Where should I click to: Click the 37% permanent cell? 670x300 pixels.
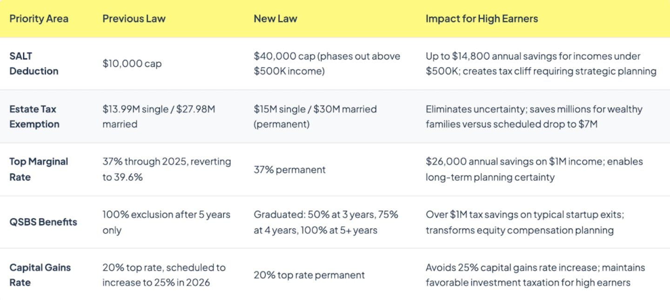point(289,170)
